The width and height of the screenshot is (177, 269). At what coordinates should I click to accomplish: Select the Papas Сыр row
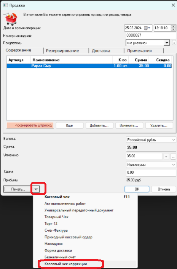click(89, 66)
